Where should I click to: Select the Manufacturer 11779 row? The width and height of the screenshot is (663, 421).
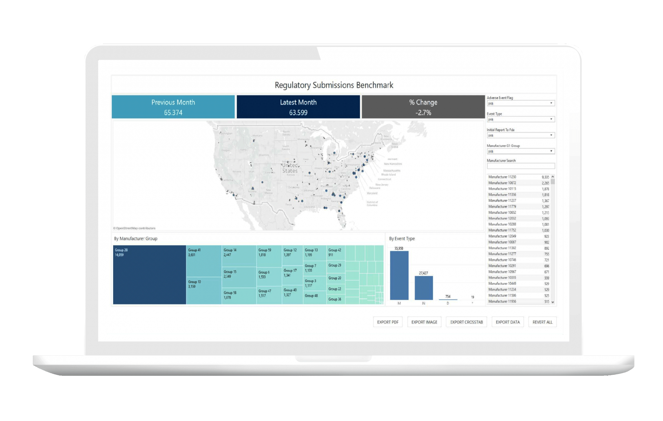coord(519,207)
